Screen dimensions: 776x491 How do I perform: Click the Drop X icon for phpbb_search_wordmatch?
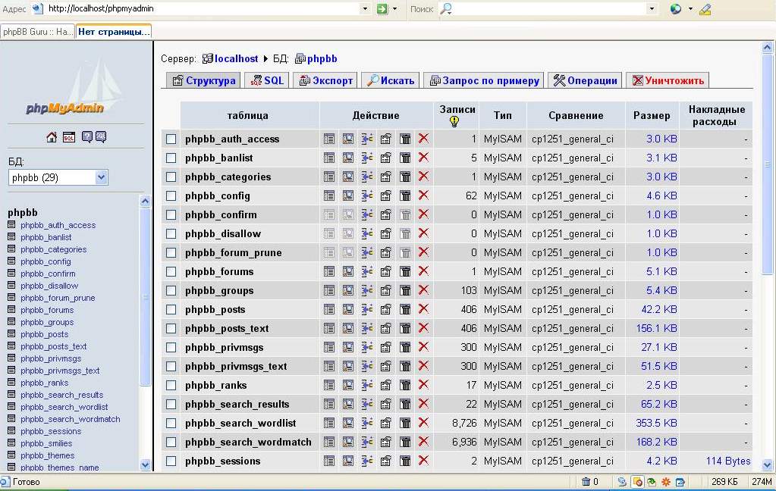point(423,442)
